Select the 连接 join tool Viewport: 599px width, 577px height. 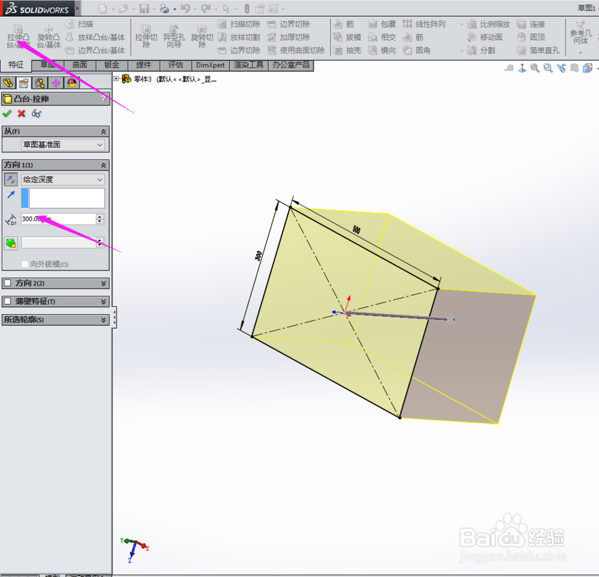tap(531, 24)
